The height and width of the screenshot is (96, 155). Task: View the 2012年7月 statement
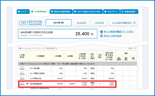pyautogui.click(x=99, y=23)
